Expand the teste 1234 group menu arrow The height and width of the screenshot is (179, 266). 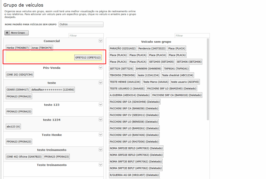101,120
